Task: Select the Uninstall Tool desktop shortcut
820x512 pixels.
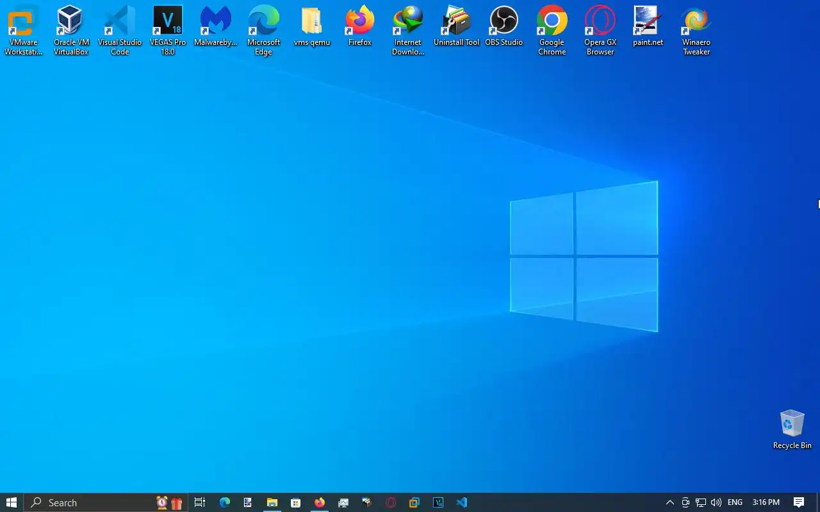Action: pos(456,26)
